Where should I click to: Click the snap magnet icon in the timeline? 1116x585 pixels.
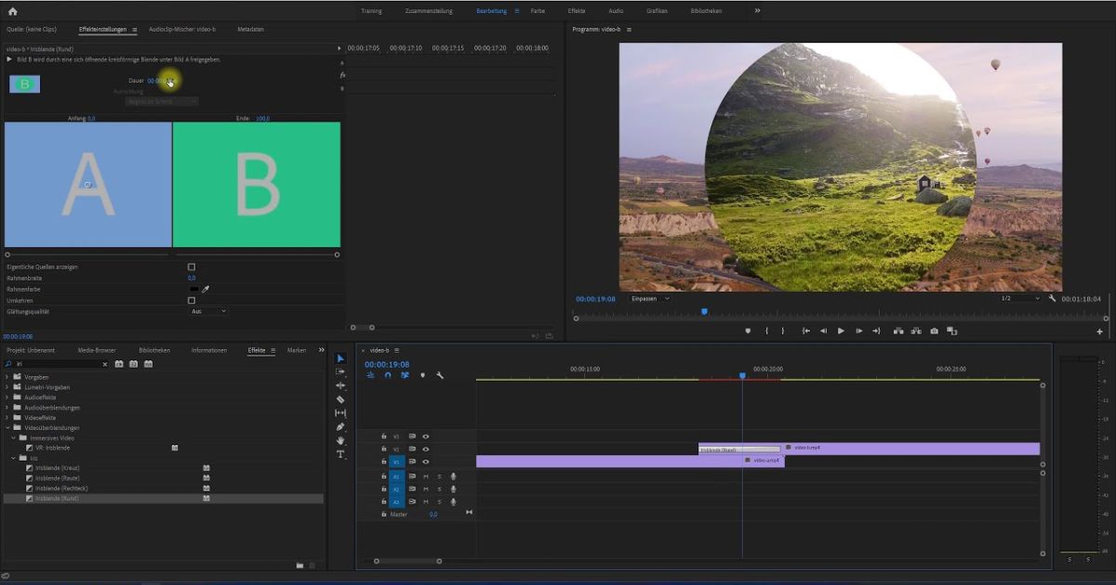click(388, 375)
